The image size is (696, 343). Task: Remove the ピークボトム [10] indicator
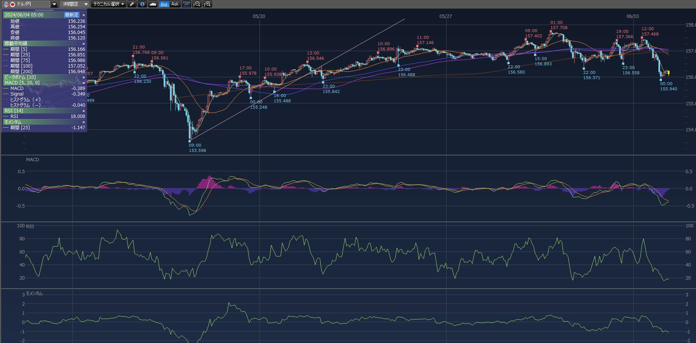(84, 77)
